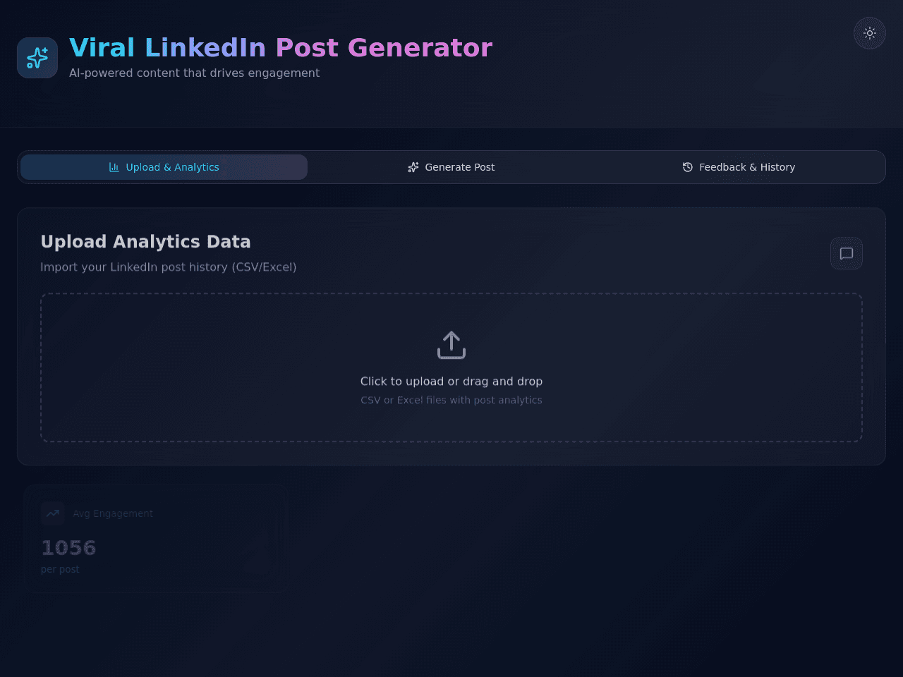Click the bar chart icon in Upload tab

tap(114, 167)
